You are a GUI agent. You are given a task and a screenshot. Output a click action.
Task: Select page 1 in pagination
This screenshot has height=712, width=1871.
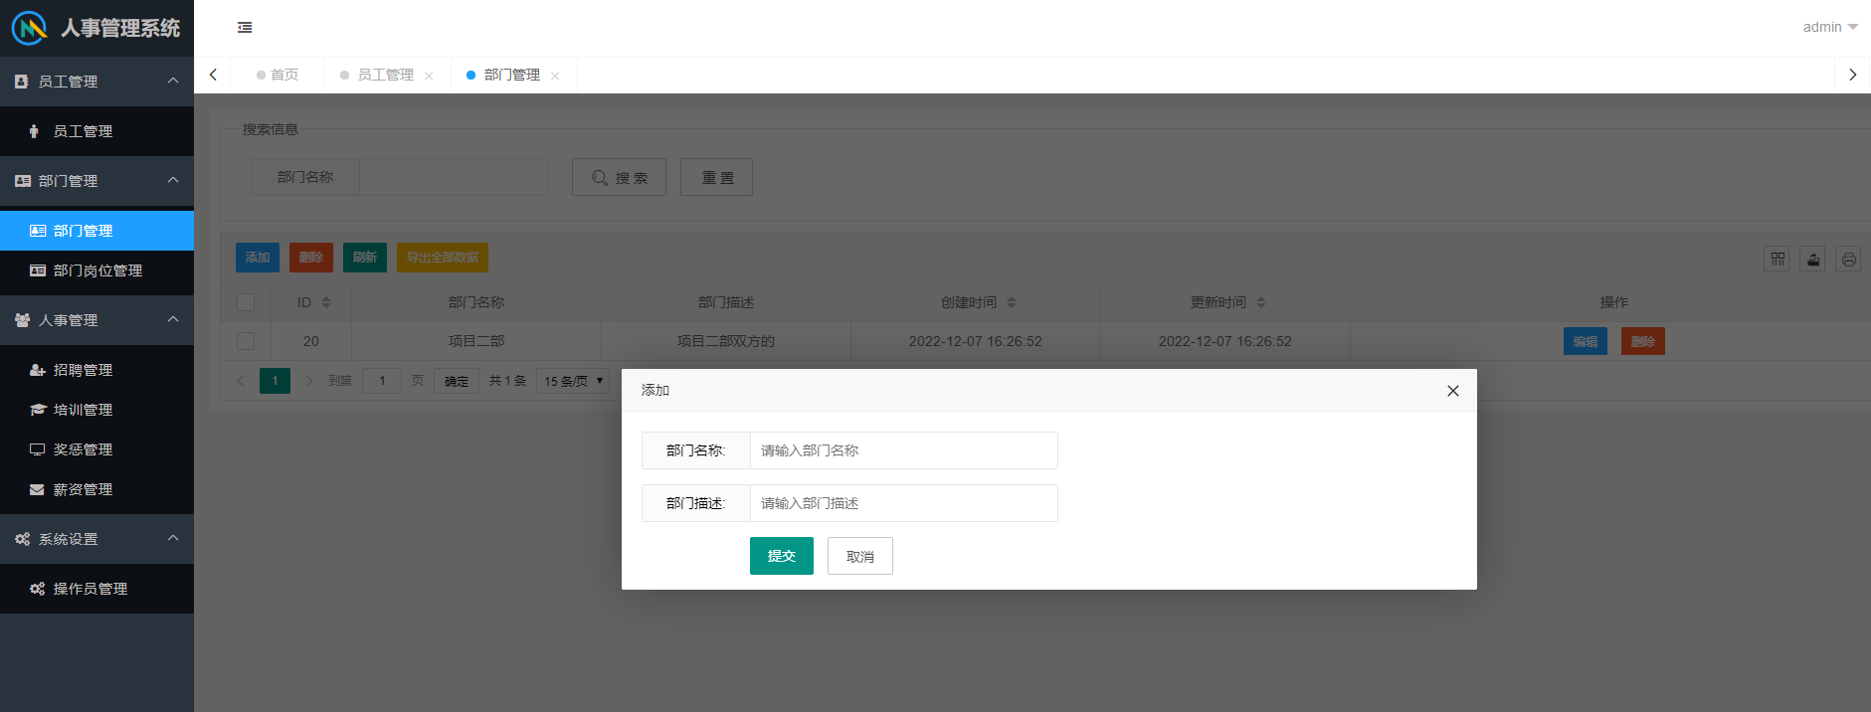pos(275,381)
